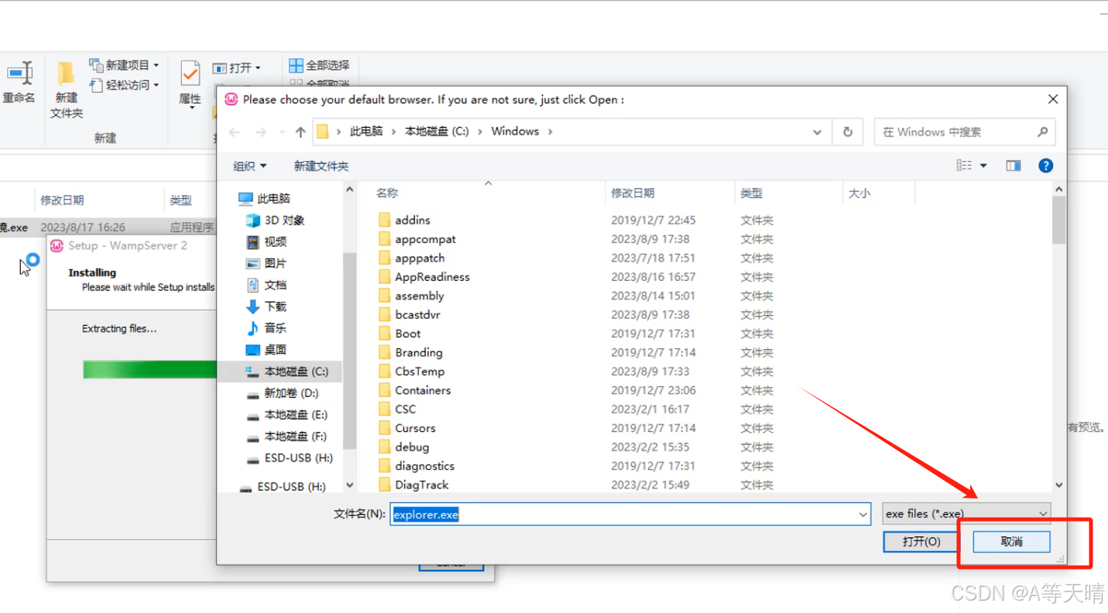This screenshot has width=1108, height=613.
Task: Click the Open (打开(O)) button
Action: pyautogui.click(x=921, y=542)
